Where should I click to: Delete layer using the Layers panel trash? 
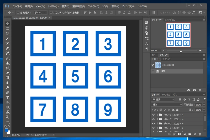click(200, 134)
